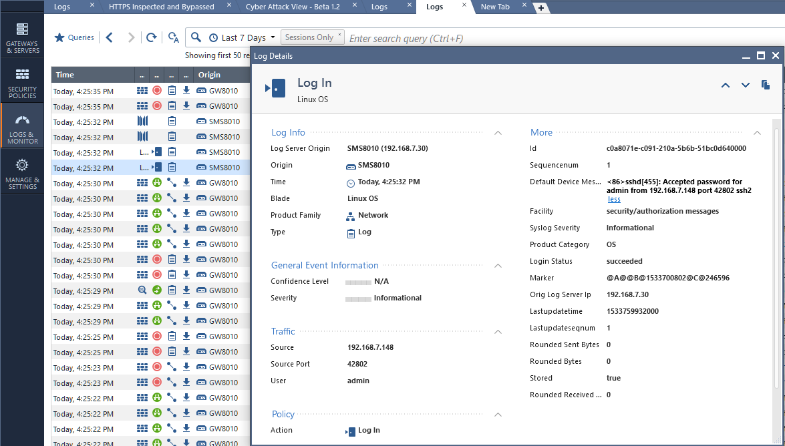Sort logs by the Origin column header
This screenshot has height=446, width=785.
tap(222, 75)
